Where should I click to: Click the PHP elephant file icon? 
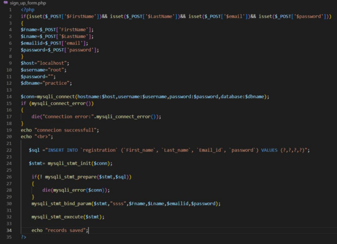[6, 3]
